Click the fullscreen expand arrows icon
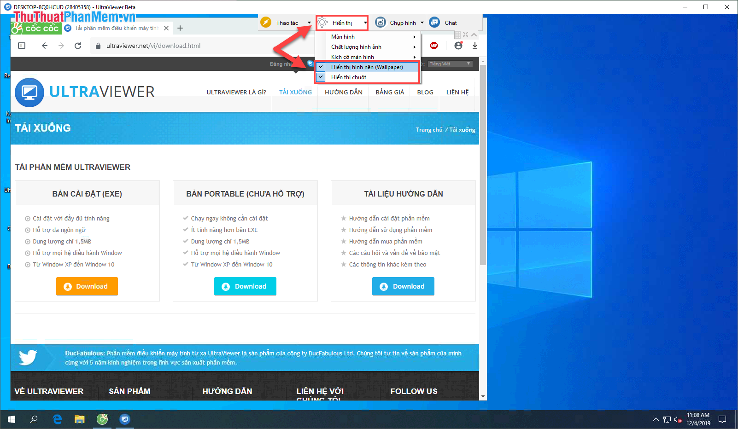This screenshot has width=738, height=429. click(x=466, y=35)
